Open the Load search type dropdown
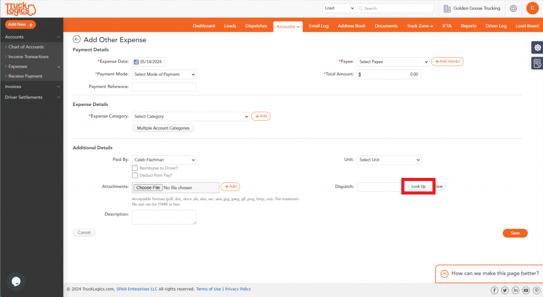 (339, 8)
